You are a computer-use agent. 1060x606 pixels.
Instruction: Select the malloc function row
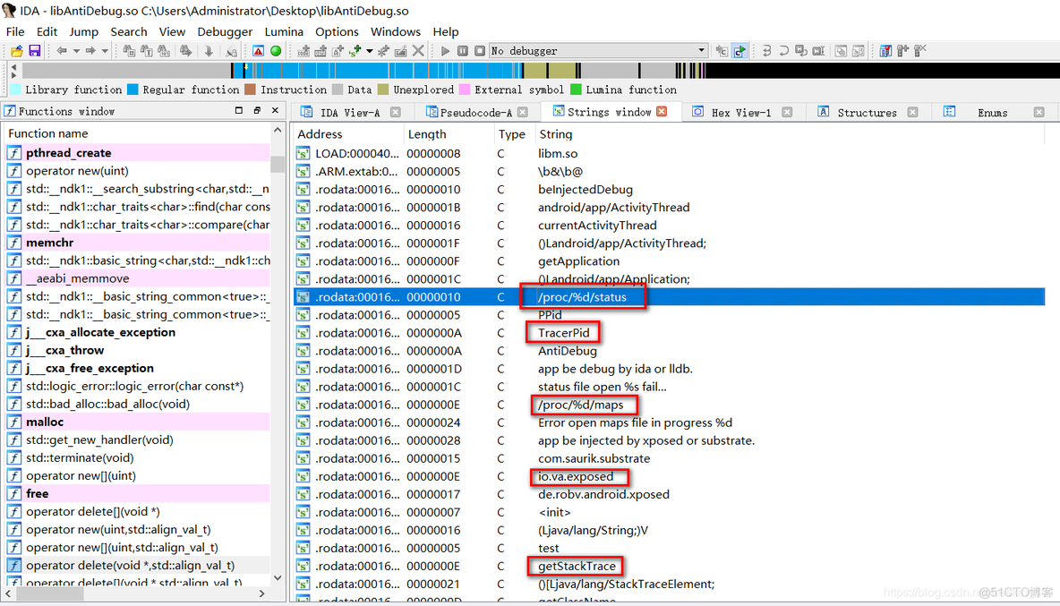[x=138, y=422]
